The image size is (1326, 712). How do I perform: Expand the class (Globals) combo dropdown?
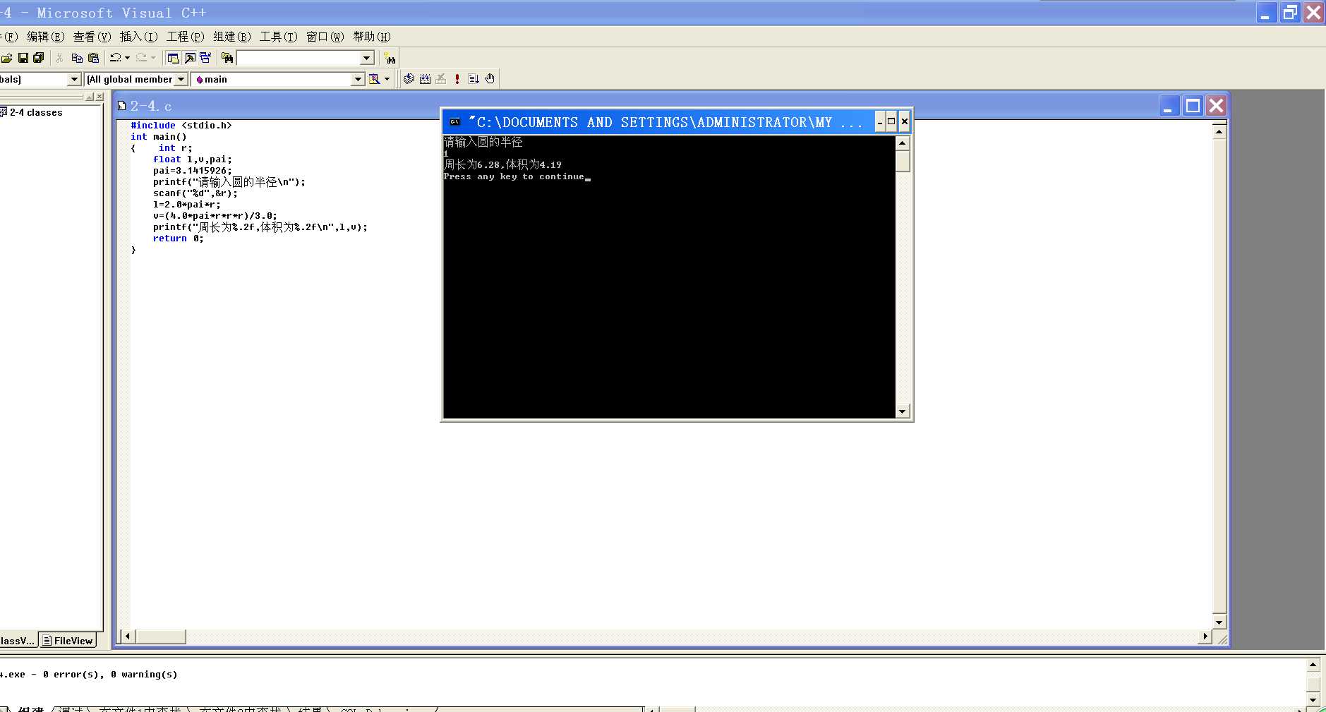74,79
